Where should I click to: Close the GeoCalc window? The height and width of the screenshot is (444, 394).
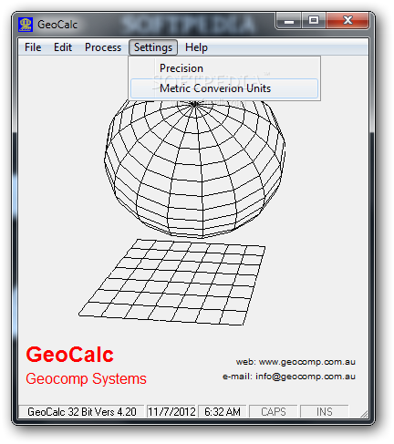click(x=347, y=21)
